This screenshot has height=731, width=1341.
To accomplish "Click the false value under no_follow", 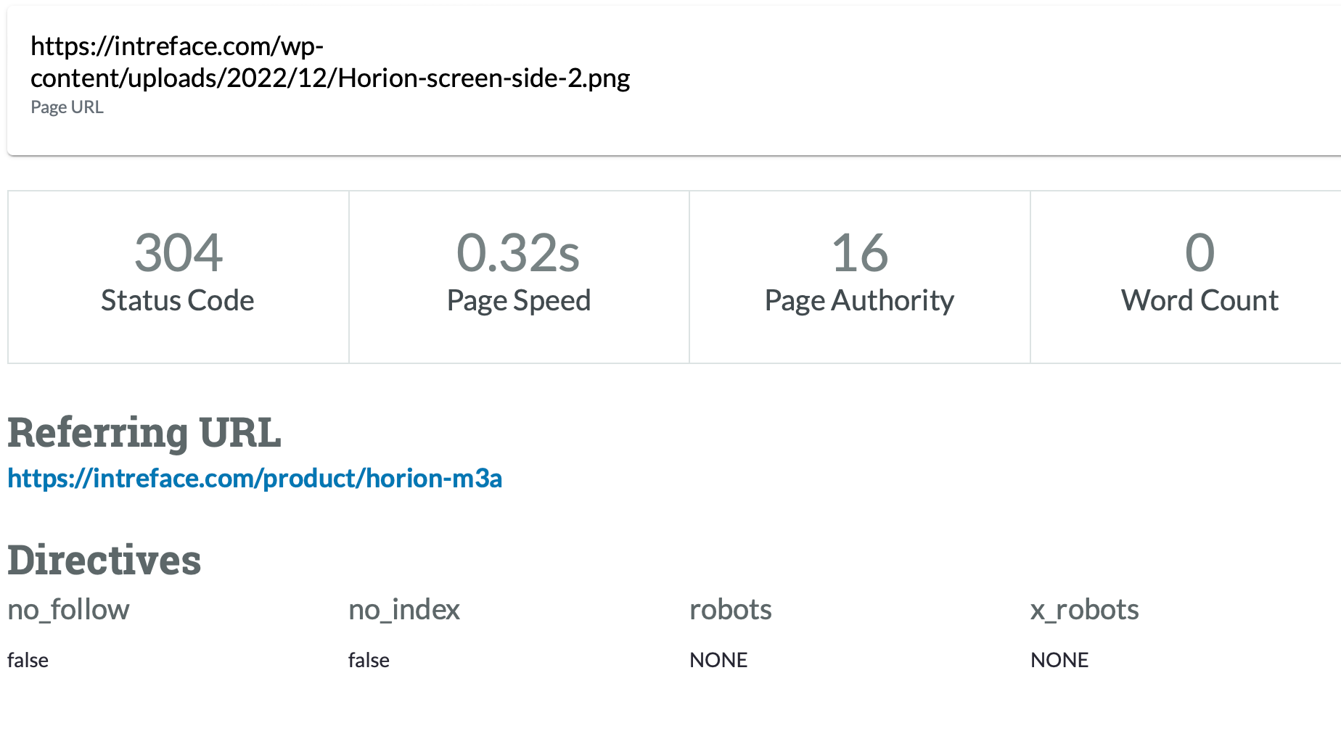I will (28, 660).
